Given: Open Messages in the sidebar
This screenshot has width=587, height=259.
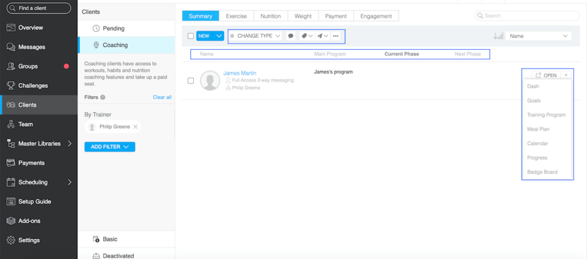Looking at the screenshot, I should [x=32, y=47].
